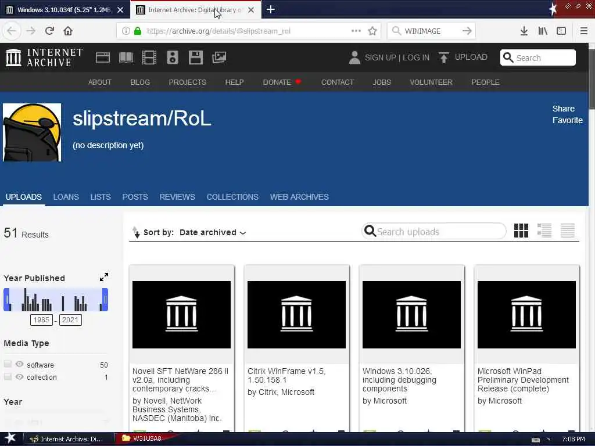Click the taskbar Internet Archive window button
The height and width of the screenshot is (446, 595).
[x=69, y=439]
